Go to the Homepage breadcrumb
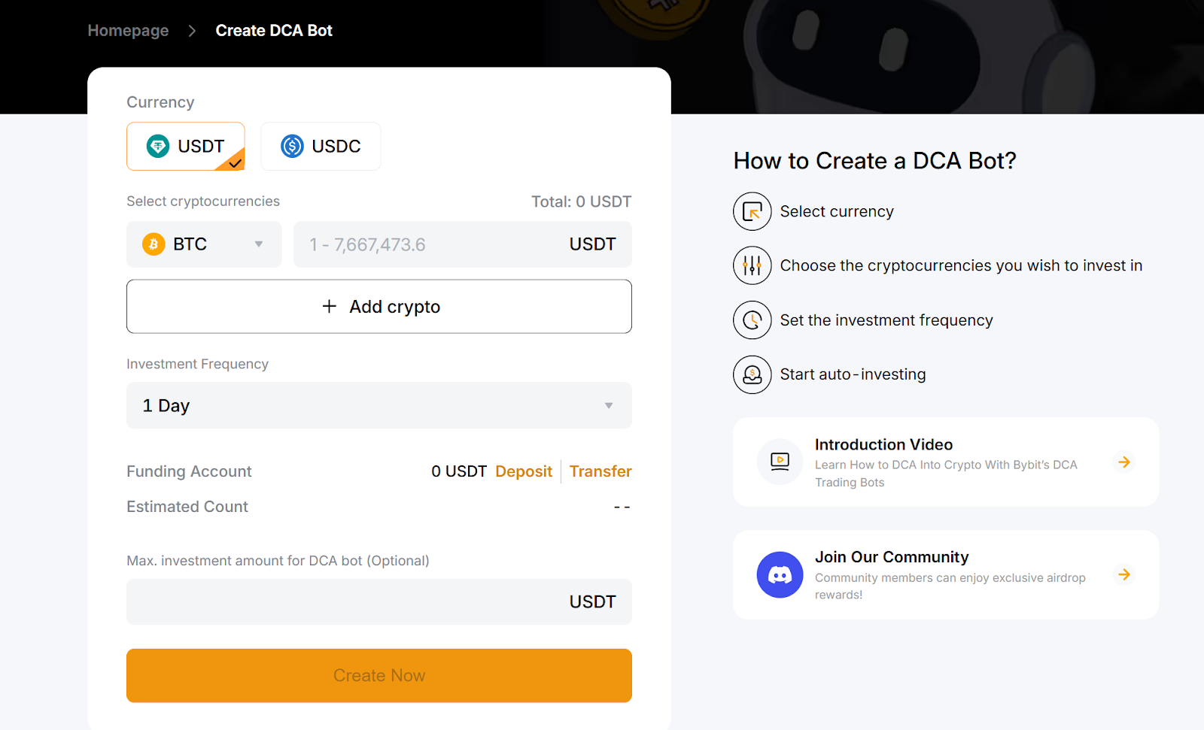This screenshot has height=730, width=1204. tap(128, 31)
